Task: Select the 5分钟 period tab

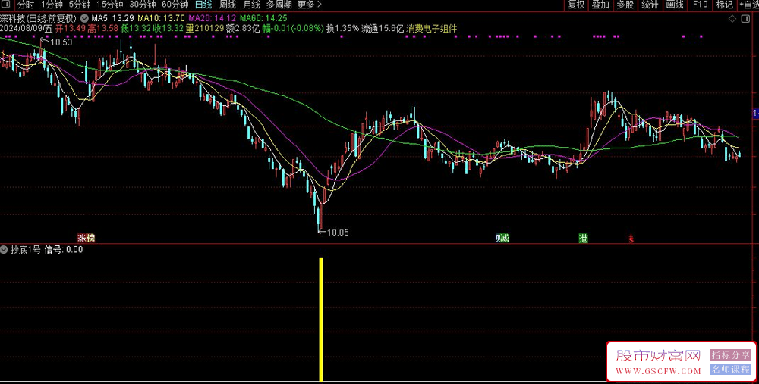Action: pos(80,5)
